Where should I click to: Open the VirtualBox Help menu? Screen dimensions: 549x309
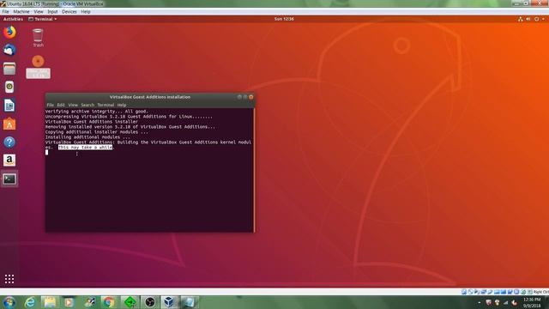[x=86, y=11]
